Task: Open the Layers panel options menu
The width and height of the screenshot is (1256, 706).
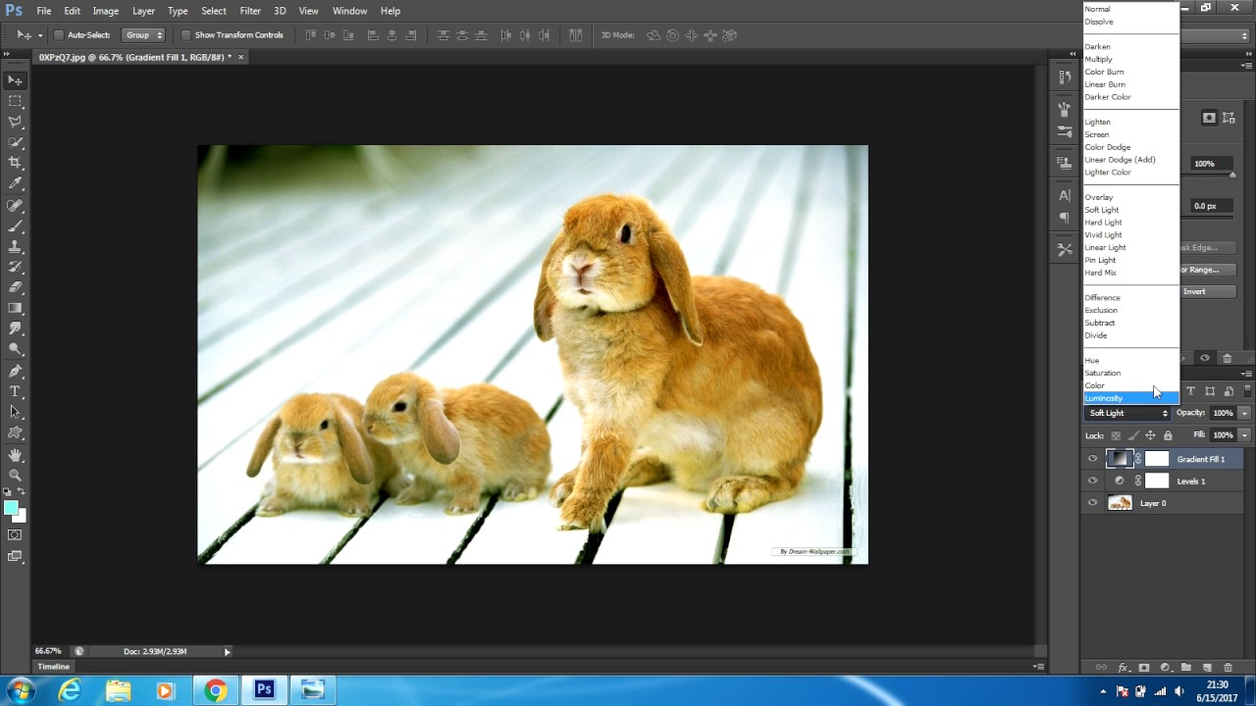Action: (x=1247, y=374)
